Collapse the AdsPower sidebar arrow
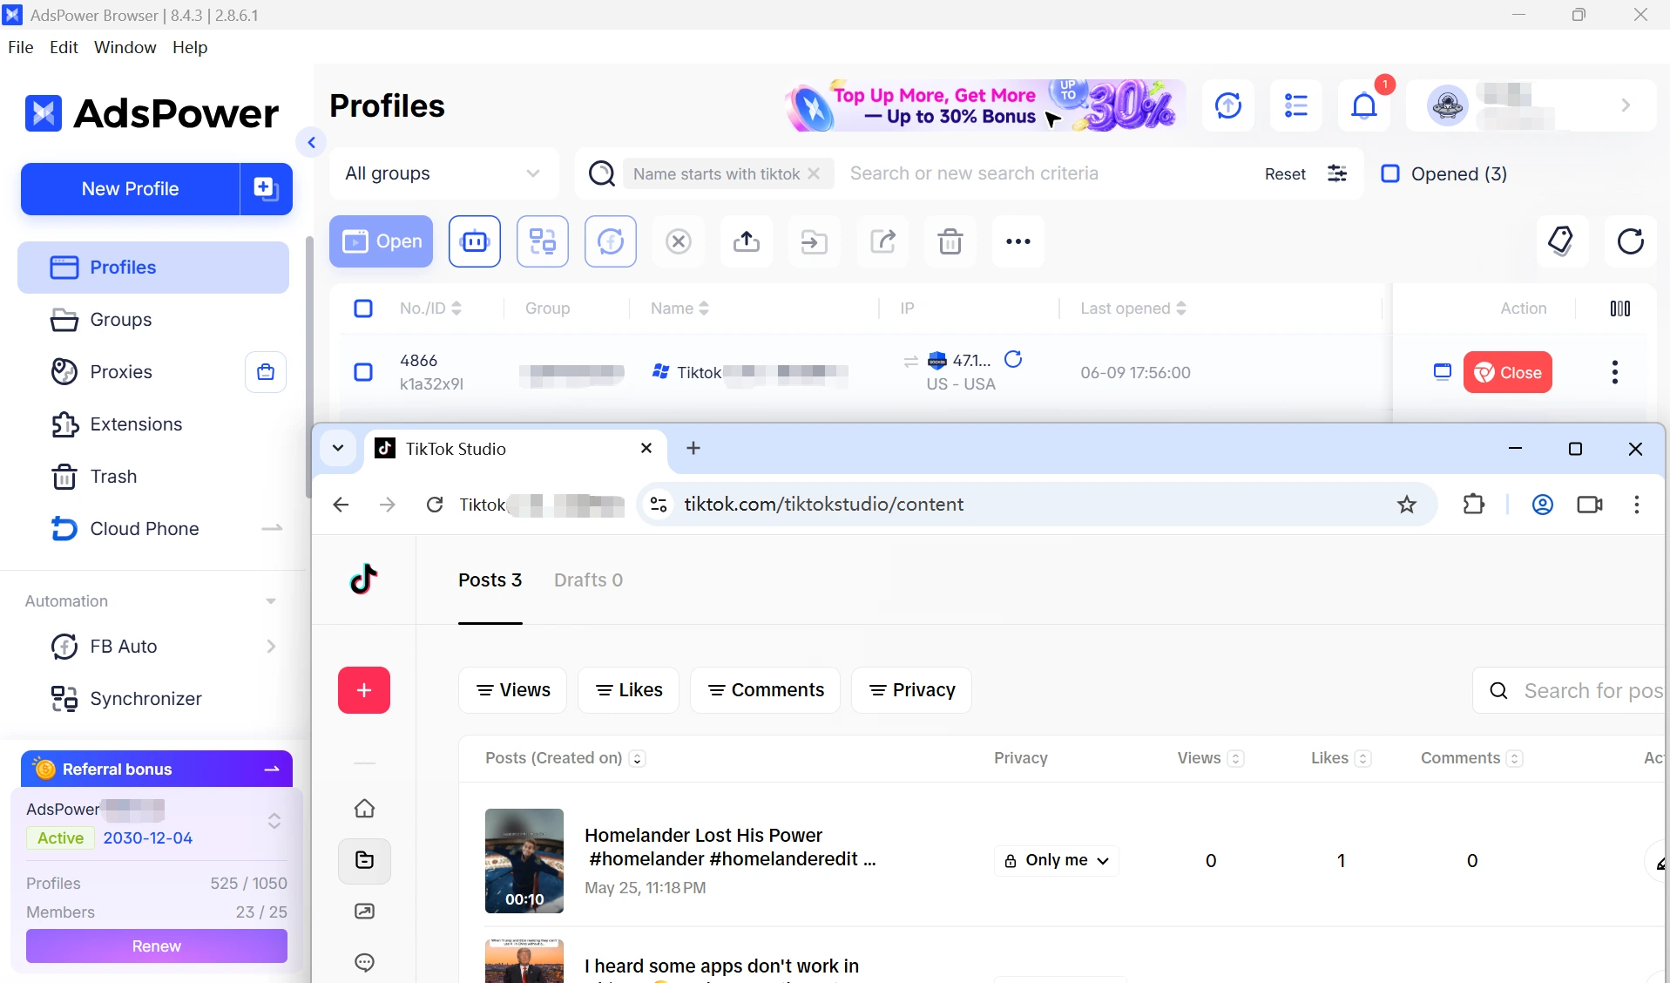 (311, 142)
